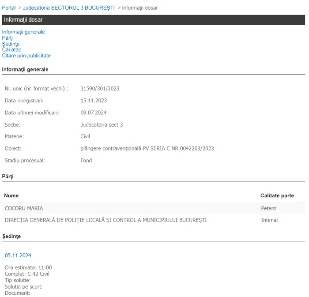The image size is (309, 297).
Task: Click the plângere contravențională object text
Action: (x=147, y=148)
